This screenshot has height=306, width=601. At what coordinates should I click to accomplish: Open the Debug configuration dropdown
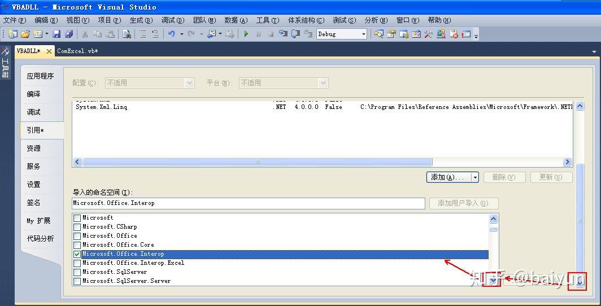tap(363, 34)
